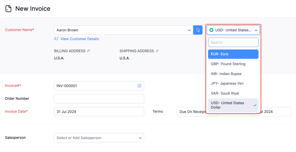Open View Customer Details link
The image size is (296, 152).
79,39
